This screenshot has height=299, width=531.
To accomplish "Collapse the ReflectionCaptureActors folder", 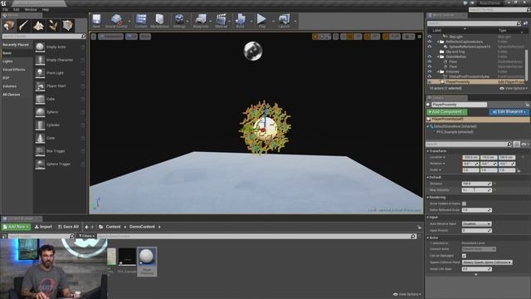I will (x=437, y=42).
